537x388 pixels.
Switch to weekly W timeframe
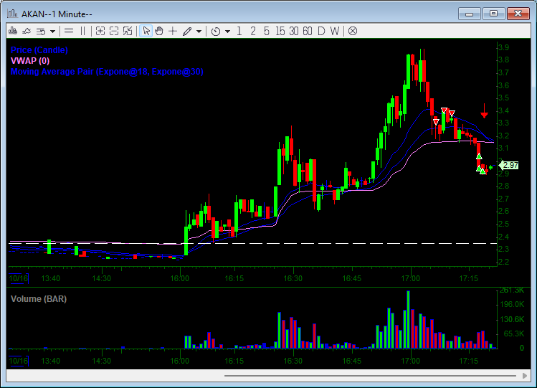[335, 31]
